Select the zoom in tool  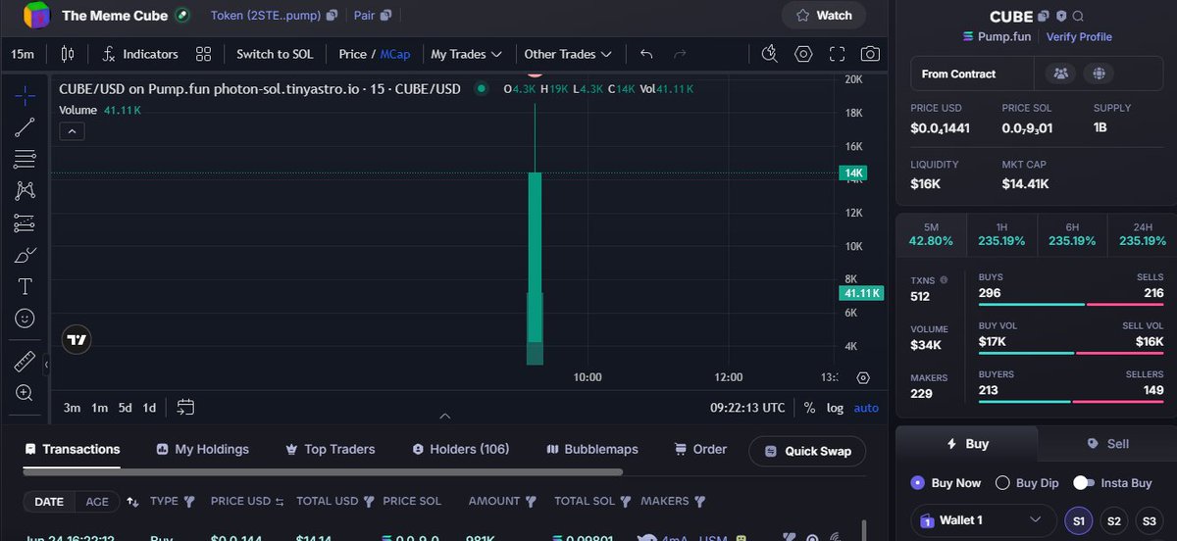point(26,393)
